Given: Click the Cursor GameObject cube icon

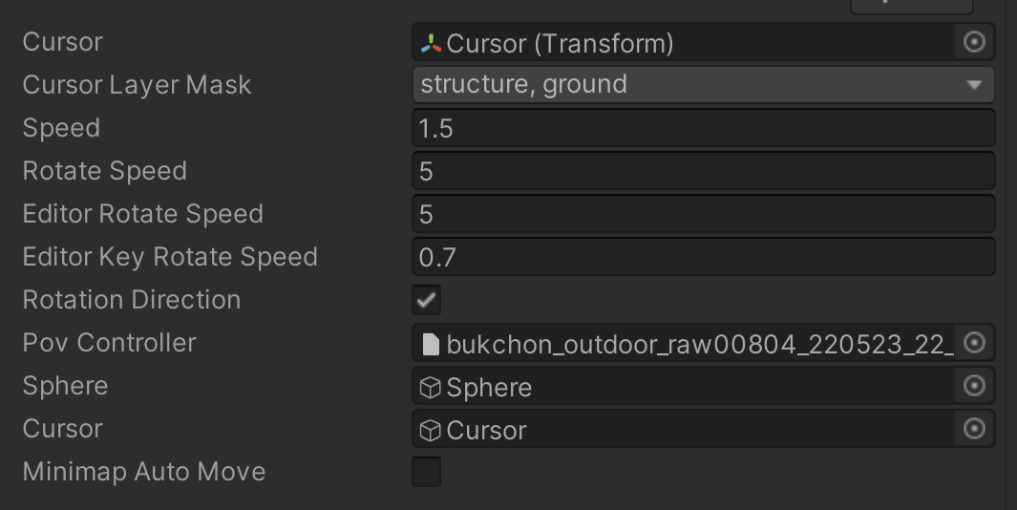Looking at the screenshot, I should point(432,430).
